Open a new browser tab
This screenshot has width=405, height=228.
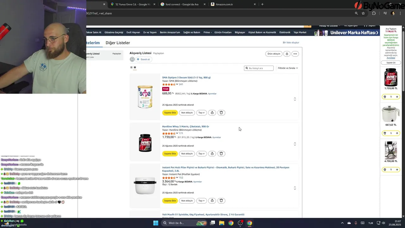pos(262,4)
